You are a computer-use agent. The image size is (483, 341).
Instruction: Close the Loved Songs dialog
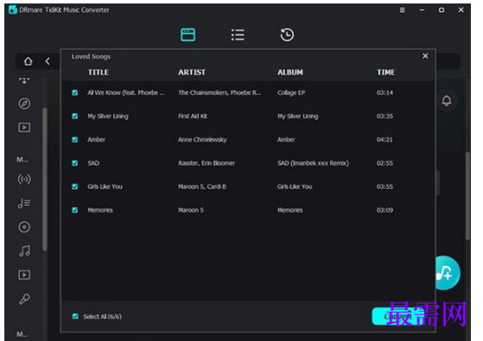click(425, 56)
